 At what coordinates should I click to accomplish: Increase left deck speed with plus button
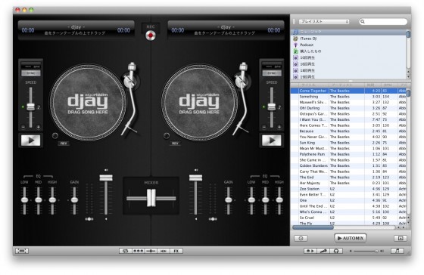(x=38, y=126)
